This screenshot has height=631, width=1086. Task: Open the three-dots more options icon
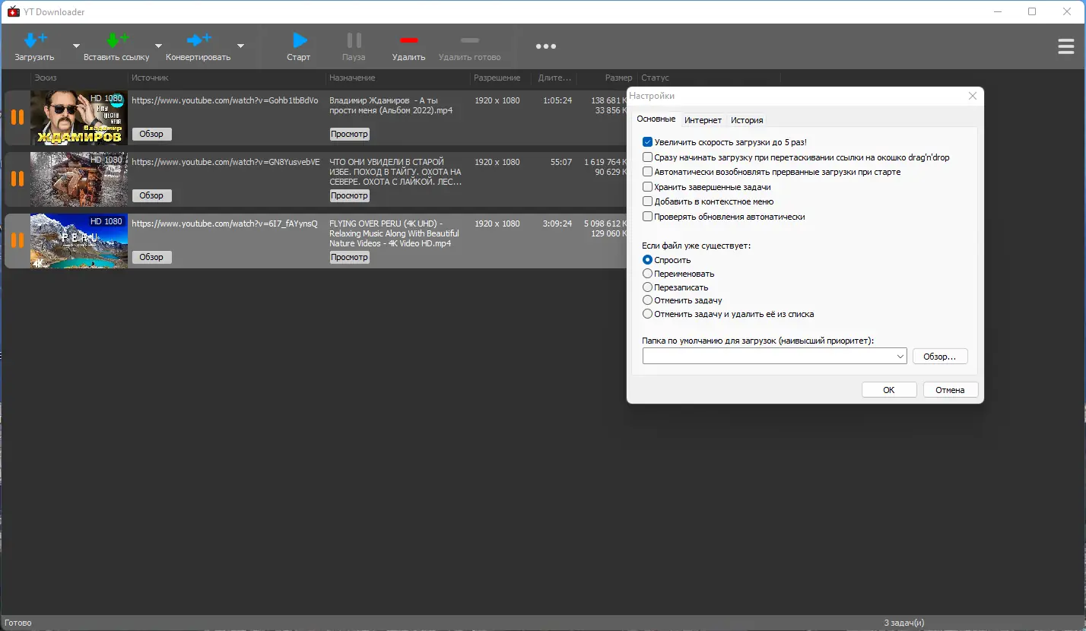point(545,46)
